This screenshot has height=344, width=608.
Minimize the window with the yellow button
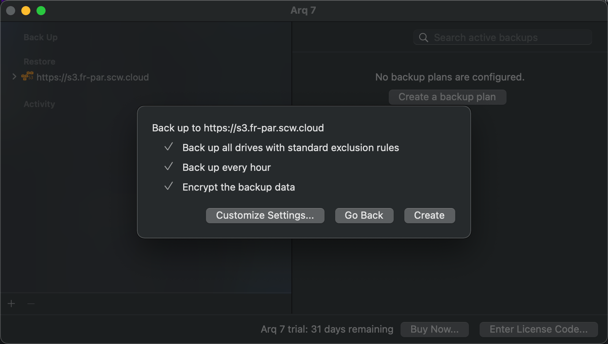click(x=26, y=11)
